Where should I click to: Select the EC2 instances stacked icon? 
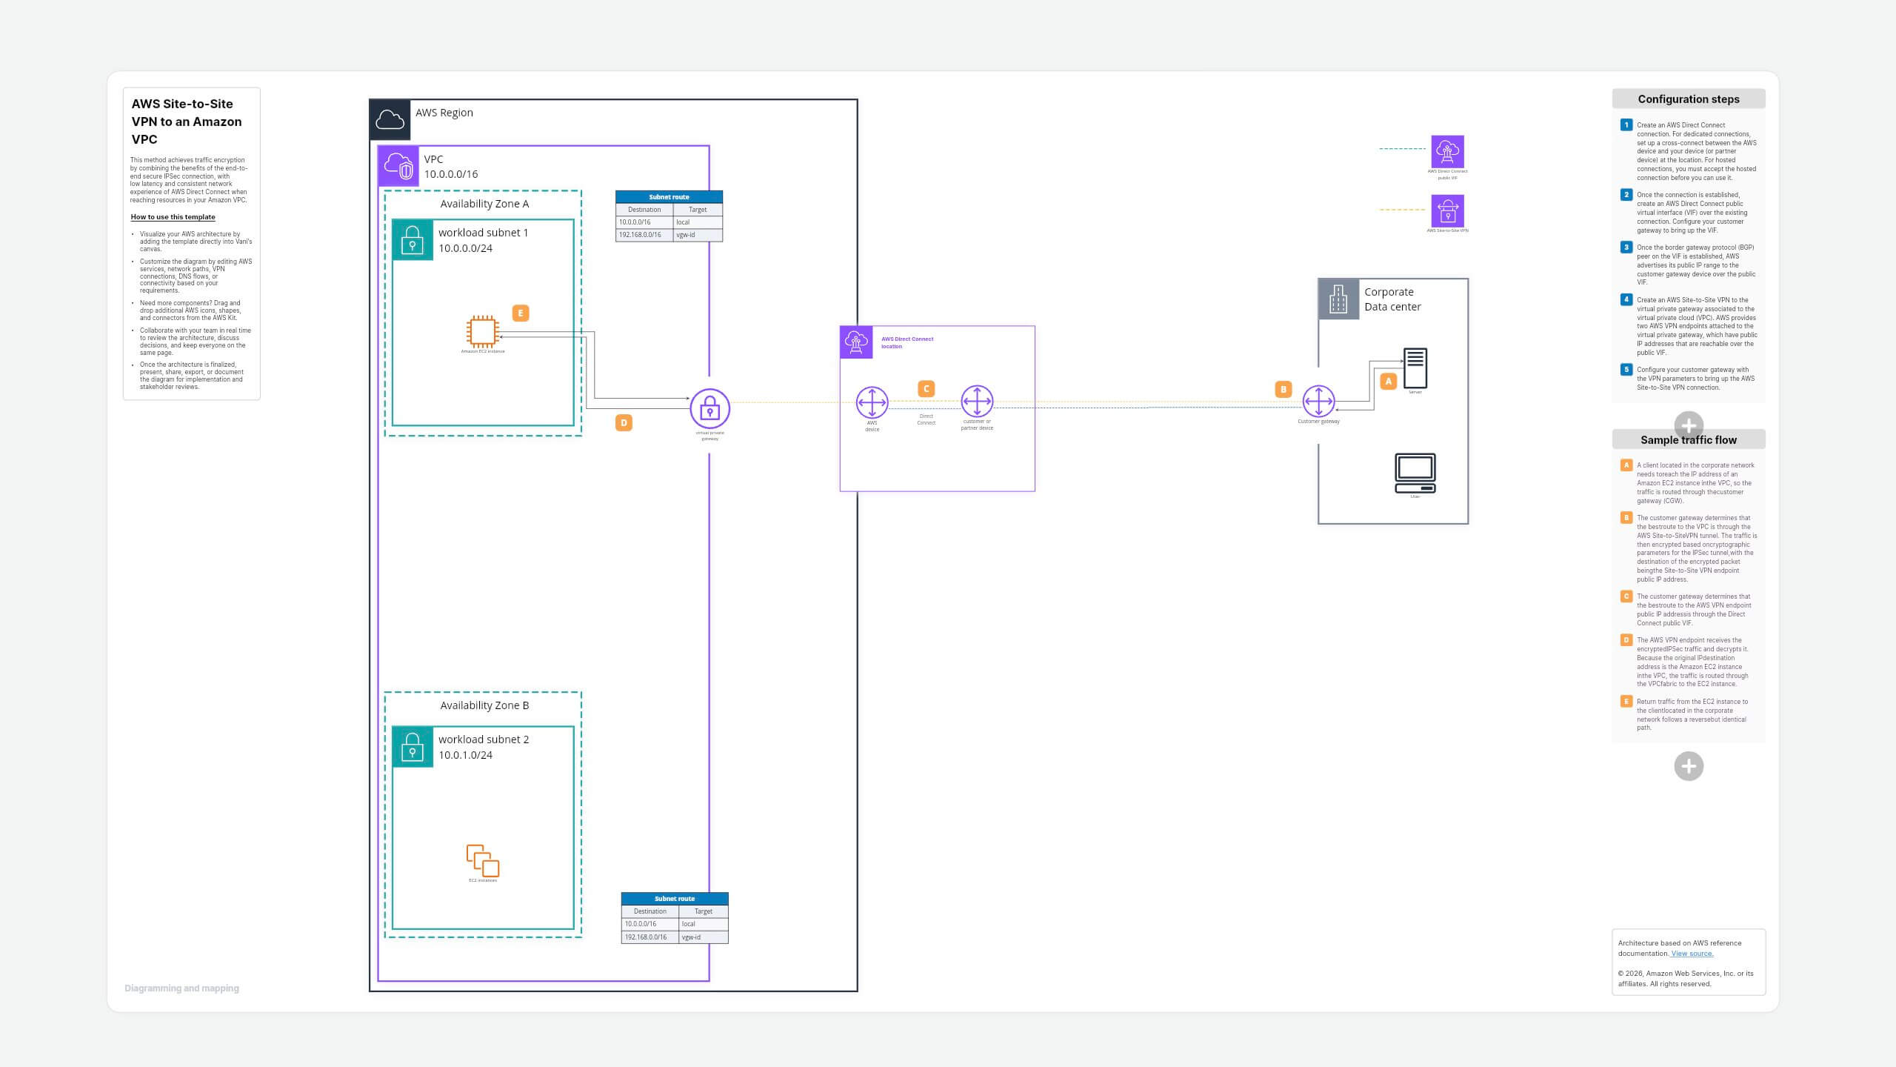click(x=483, y=860)
